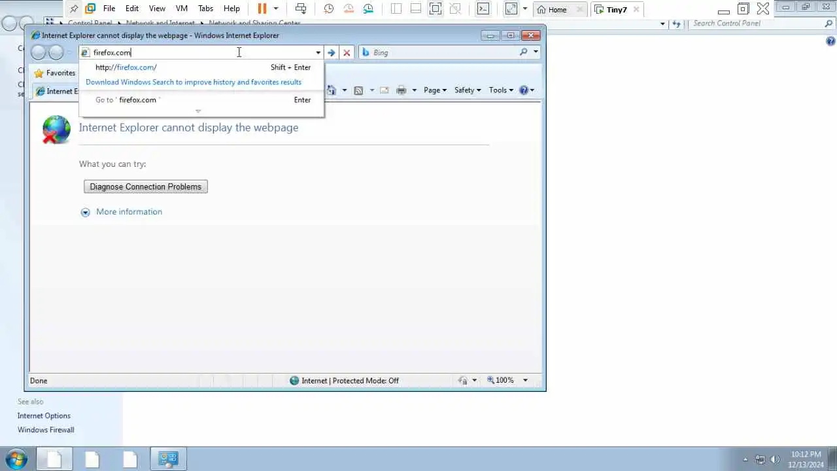Select the Tiny7 virtual machine tab
Screen dimensions: 837x471
click(616, 9)
